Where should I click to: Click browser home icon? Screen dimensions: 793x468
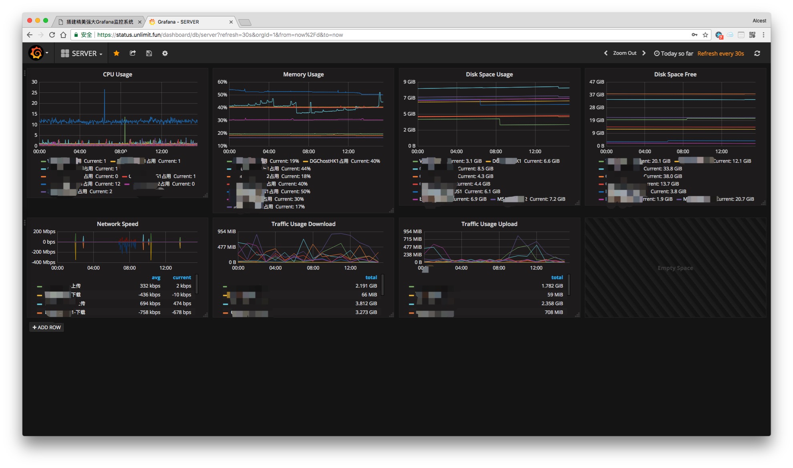tap(63, 35)
